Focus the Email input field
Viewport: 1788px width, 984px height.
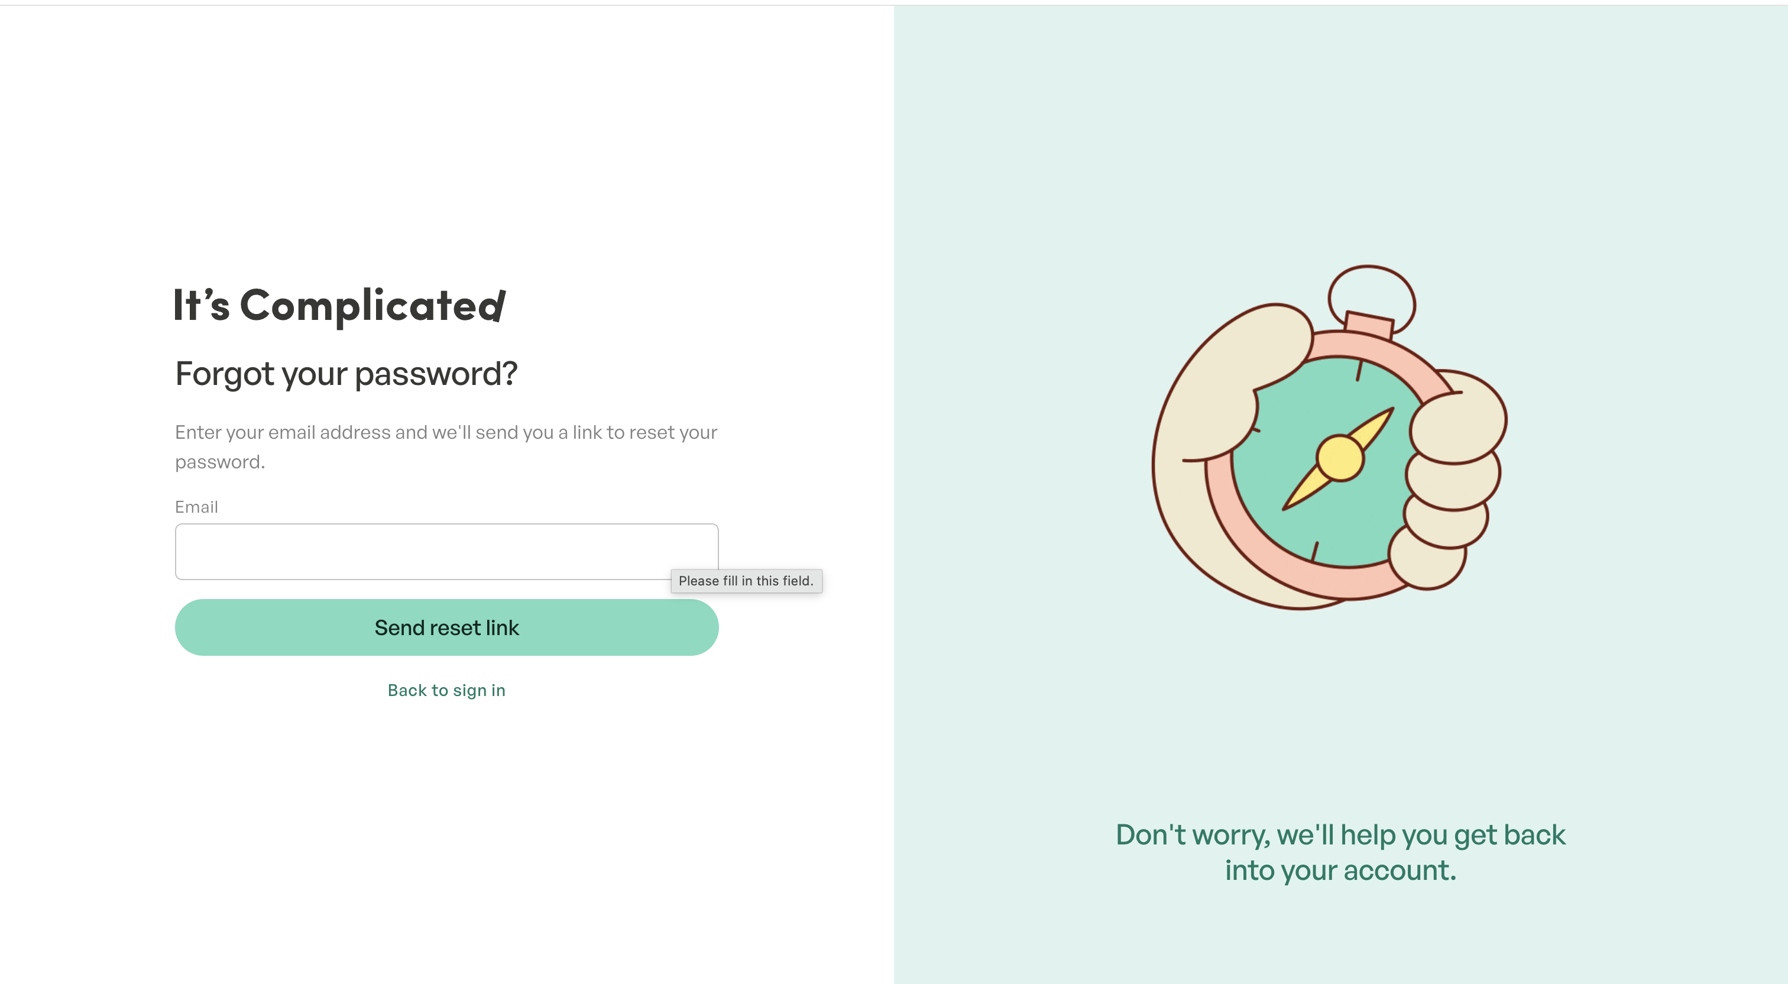[446, 551]
